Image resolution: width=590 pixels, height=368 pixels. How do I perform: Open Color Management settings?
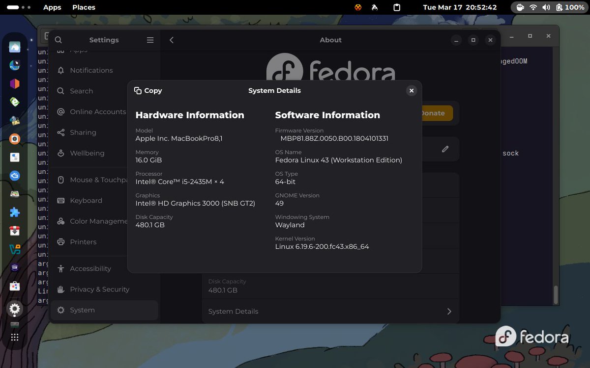pyautogui.click(x=104, y=221)
